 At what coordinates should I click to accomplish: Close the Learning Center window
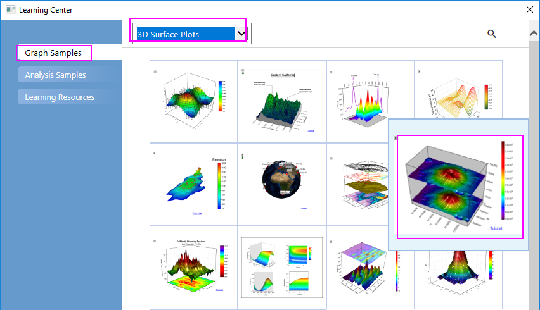(x=530, y=9)
